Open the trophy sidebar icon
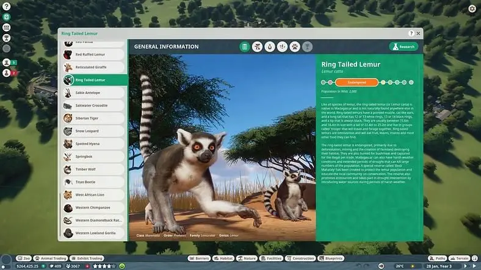 point(7,38)
